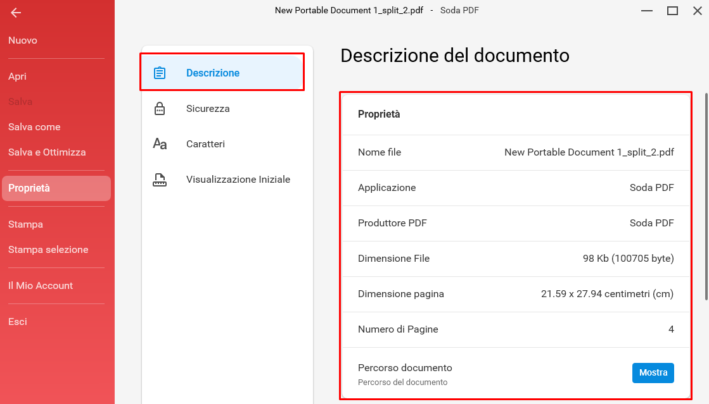Click the Sicurezza padlock icon
The width and height of the screenshot is (709, 404).
160,109
